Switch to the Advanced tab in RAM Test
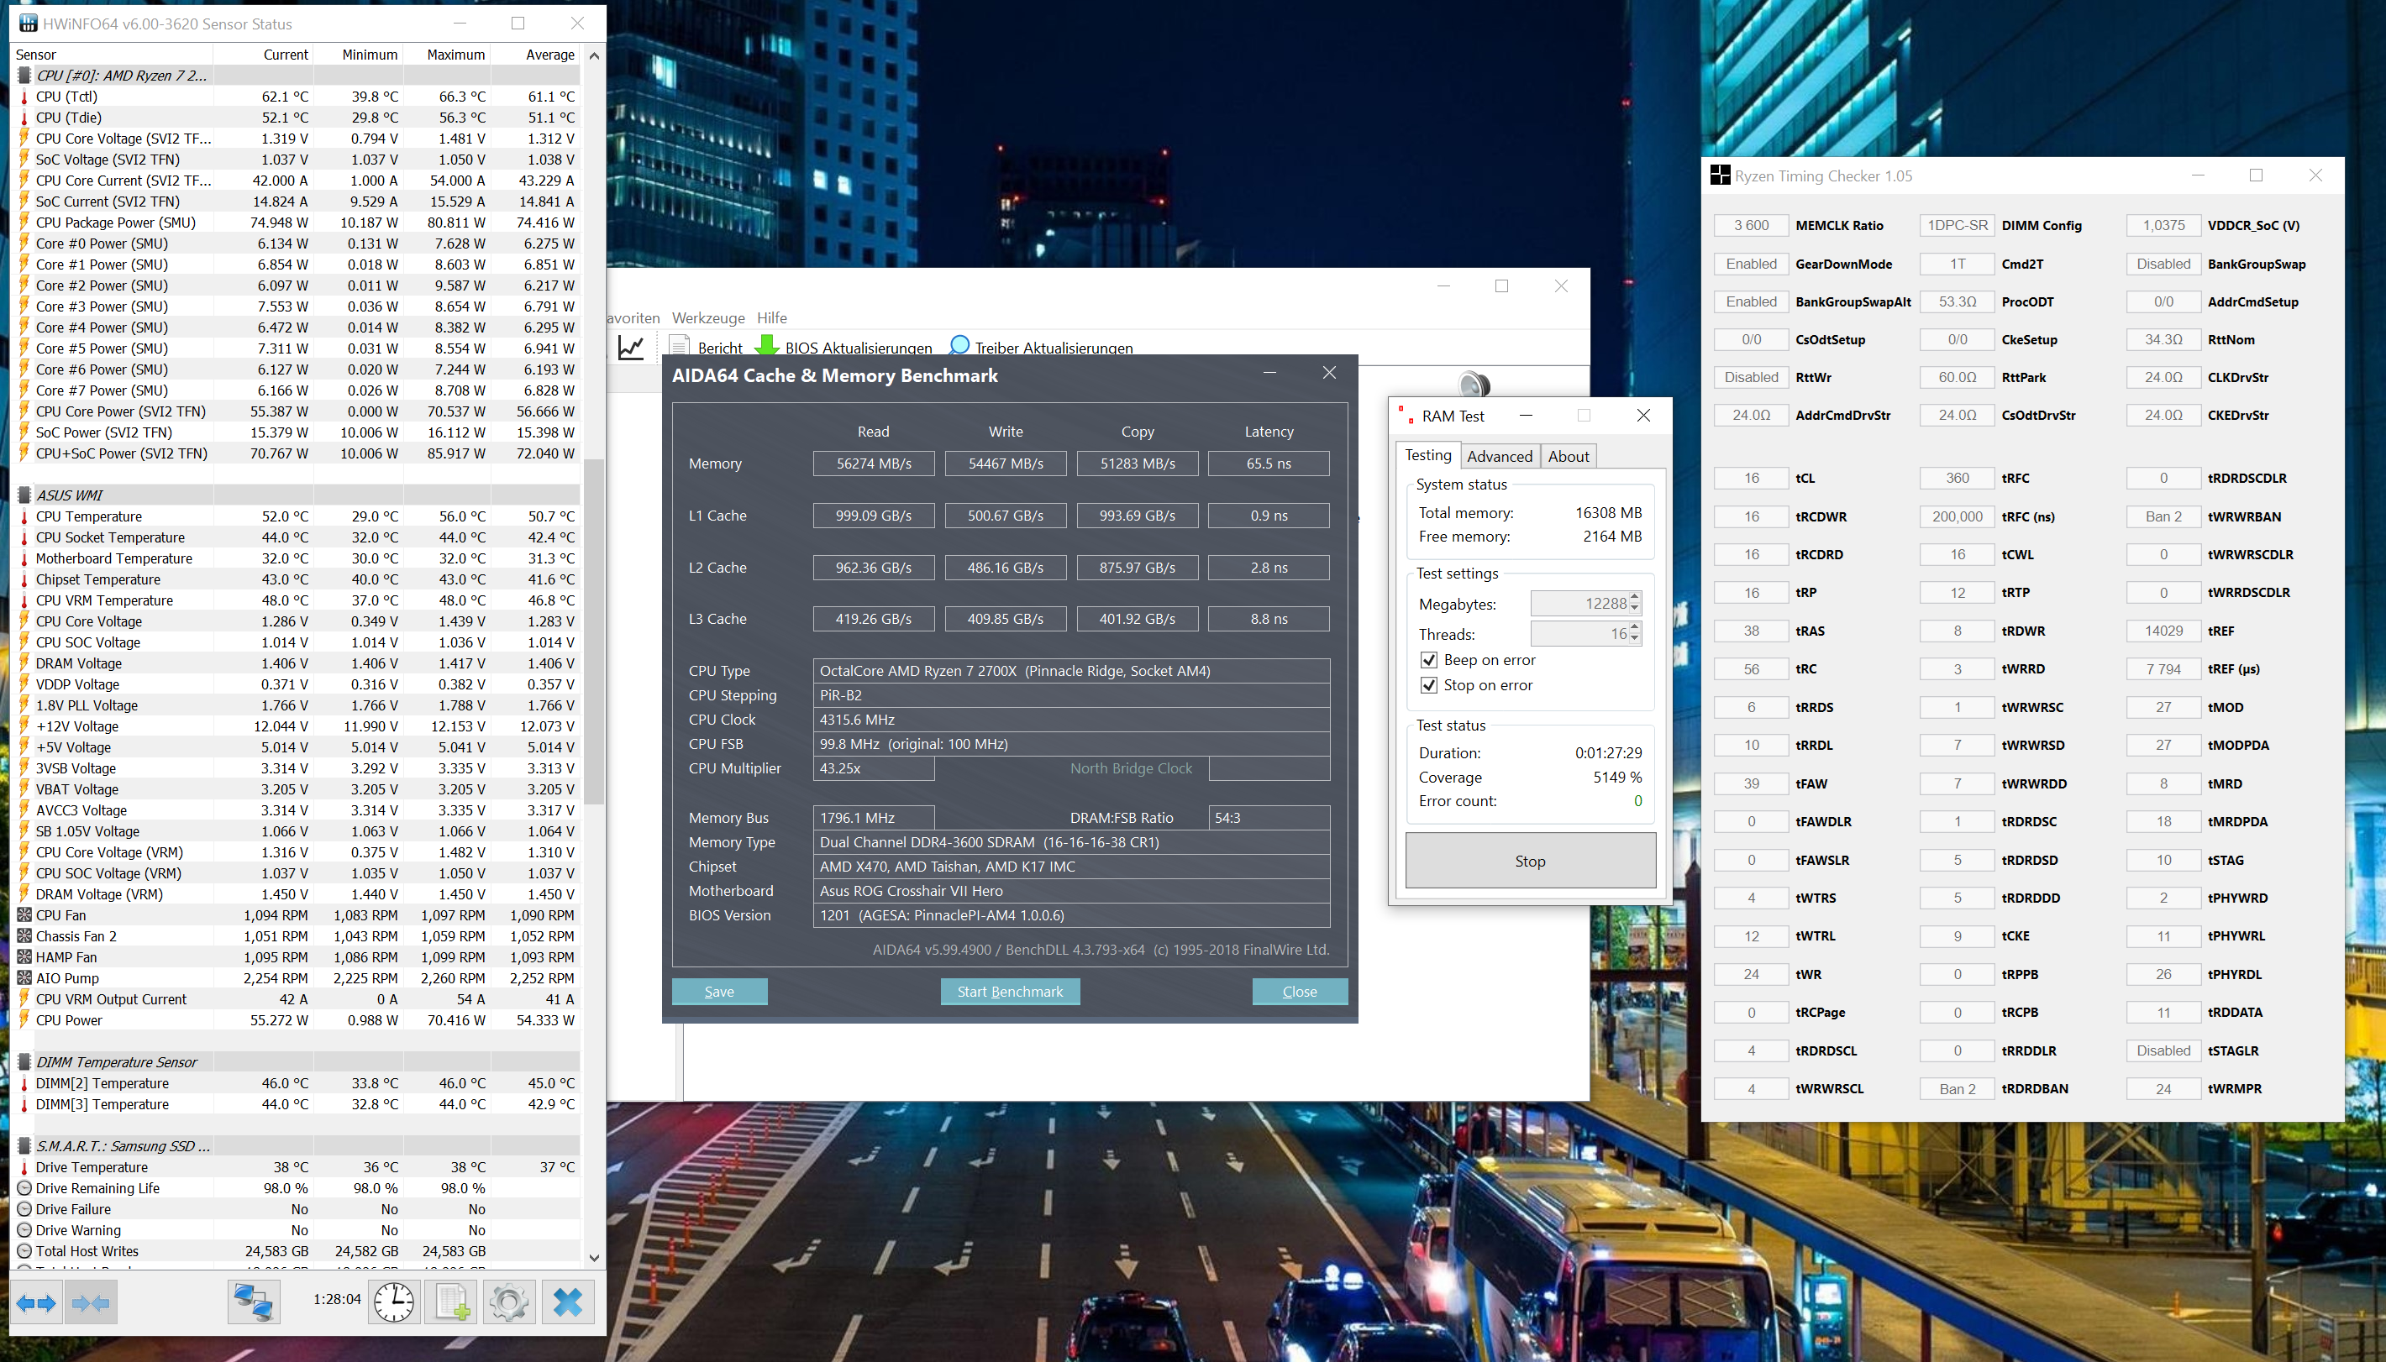Image resolution: width=2386 pixels, height=1362 pixels. tap(1499, 456)
